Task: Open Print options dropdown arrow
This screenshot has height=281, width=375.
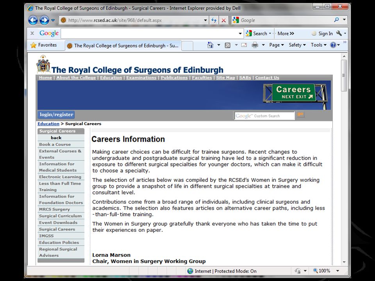Action: [263, 45]
